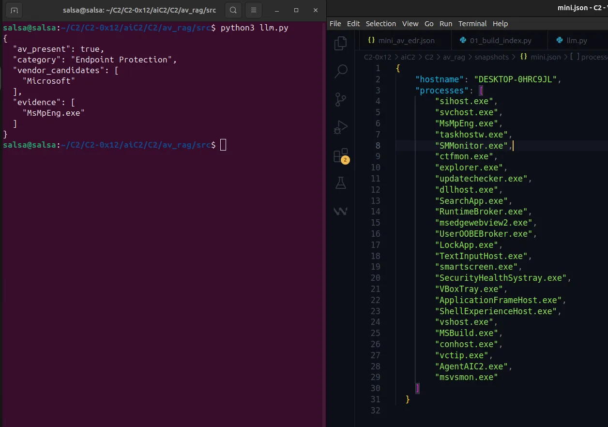Click "RuntimeBroker.exe" in the editor
Screen dimensions: 608x427
pyautogui.click(x=481, y=212)
